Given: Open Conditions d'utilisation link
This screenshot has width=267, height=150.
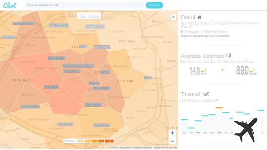Looking at the screenshot, I should (x=143, y=148).
